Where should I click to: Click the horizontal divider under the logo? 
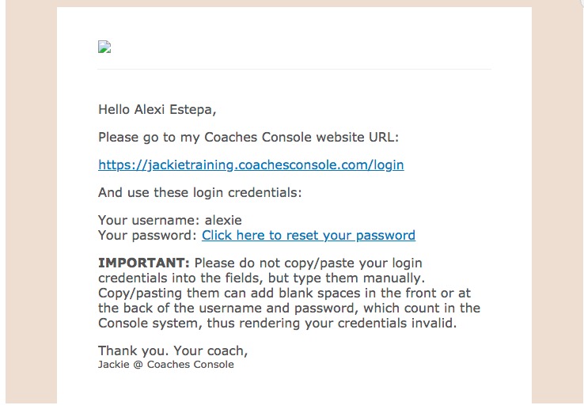coord(294,70)
